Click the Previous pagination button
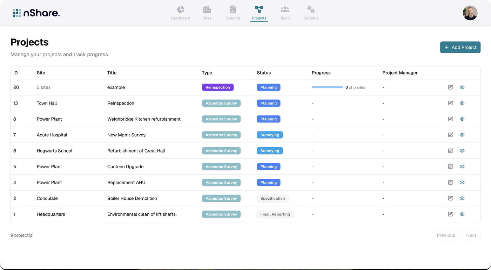This screenshot has height=270, width=491. point(446,235)
